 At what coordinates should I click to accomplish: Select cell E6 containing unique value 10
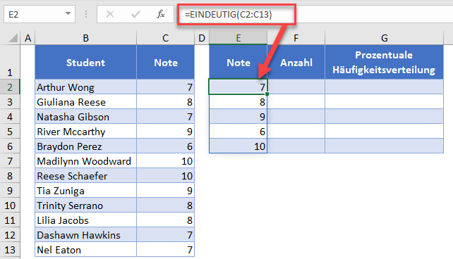pyautogui.click(x=238, y=146)
